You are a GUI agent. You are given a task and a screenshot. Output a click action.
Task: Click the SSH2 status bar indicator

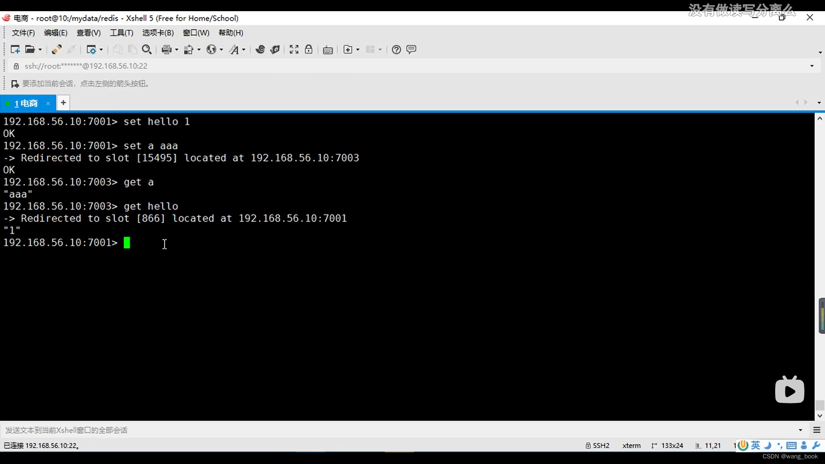coord(597,446)
